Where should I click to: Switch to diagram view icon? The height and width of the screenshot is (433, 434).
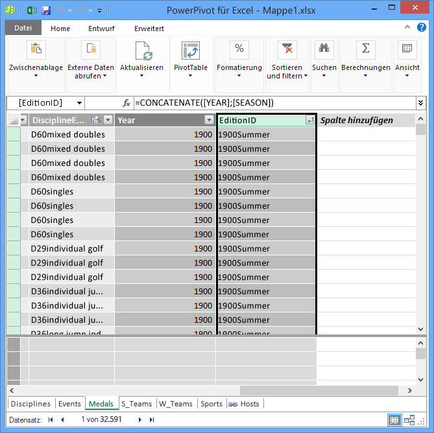pyautogui.click(x=409, y=420)
